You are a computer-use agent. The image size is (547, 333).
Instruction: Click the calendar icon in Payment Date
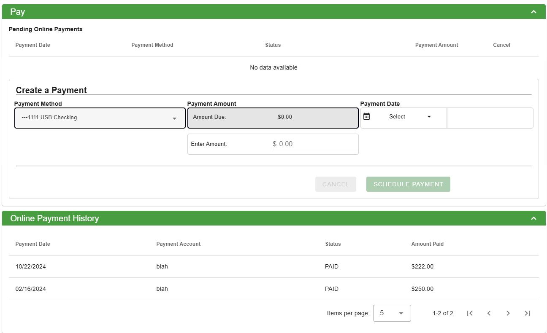(366, 117)
